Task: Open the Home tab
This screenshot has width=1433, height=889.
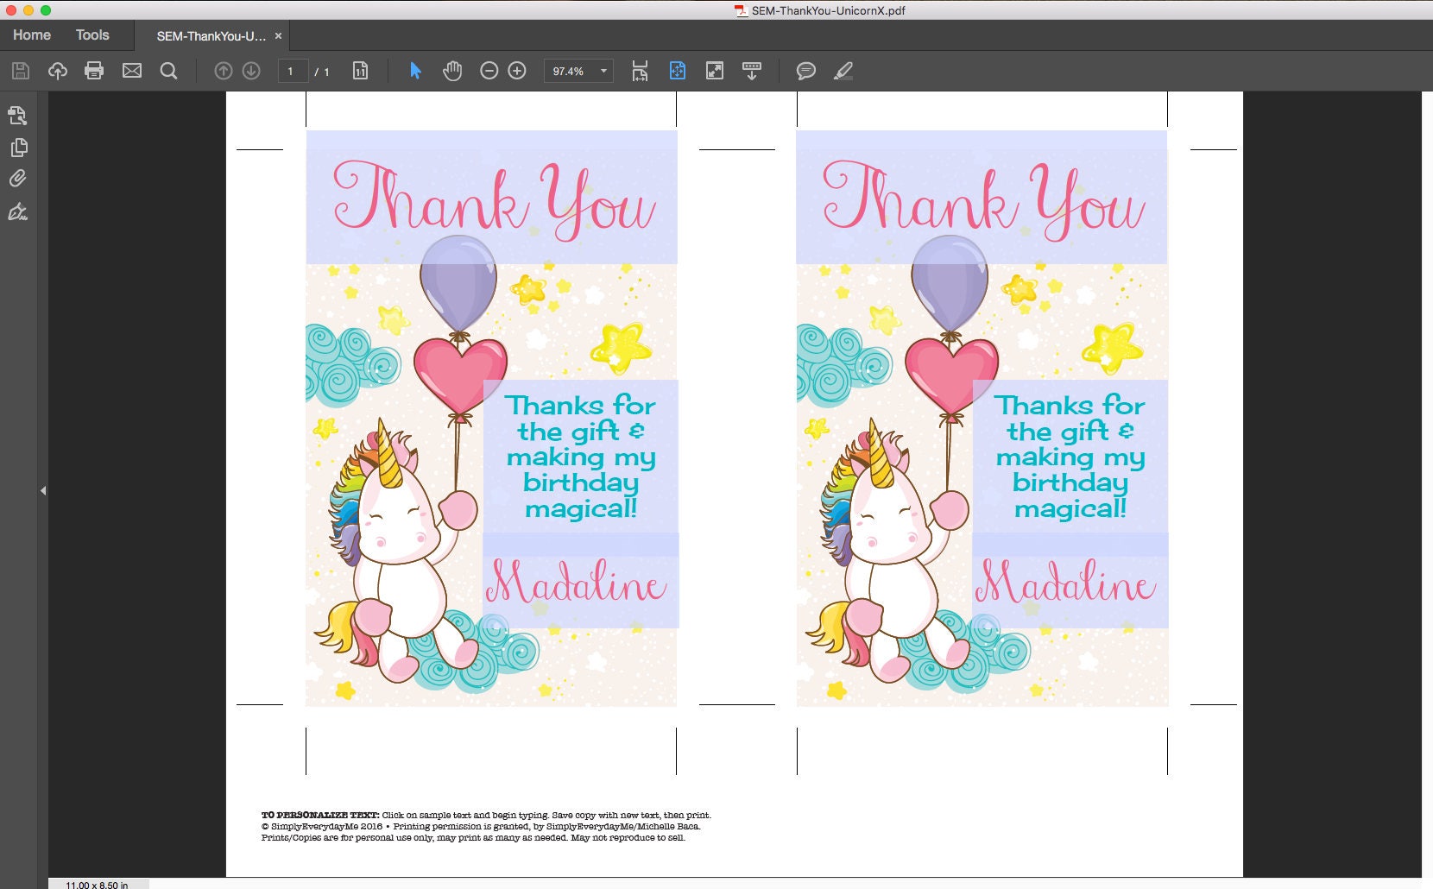Action: (x=32, y=35)
